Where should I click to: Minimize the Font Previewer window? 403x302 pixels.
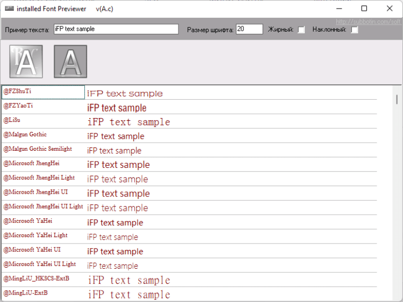coord(340,9)
